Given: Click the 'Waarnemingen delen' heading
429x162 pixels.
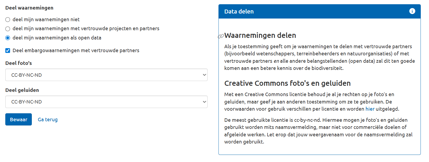Looking at the screenshot, I should [260, 35].
